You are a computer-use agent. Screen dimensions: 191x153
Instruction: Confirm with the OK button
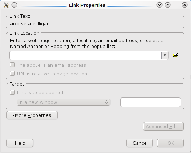coord(170,143)
